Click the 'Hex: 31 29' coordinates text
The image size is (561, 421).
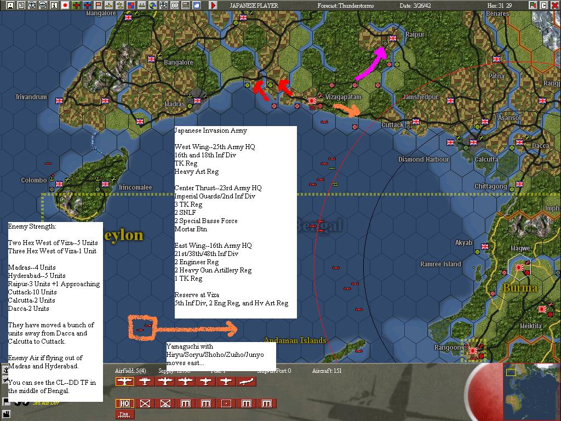[x=500, y=5]
